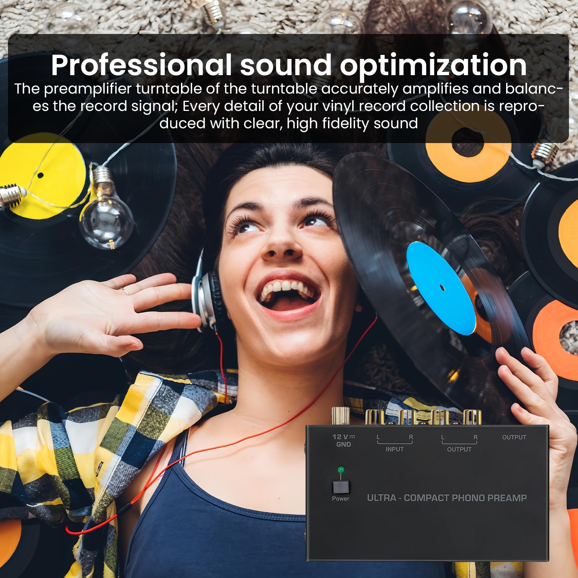Image resolution: width=578 pixels, height=578 pixels.
Task: Click the 12 V GND label
Action: pyautogui.click(x=344, y=440)
